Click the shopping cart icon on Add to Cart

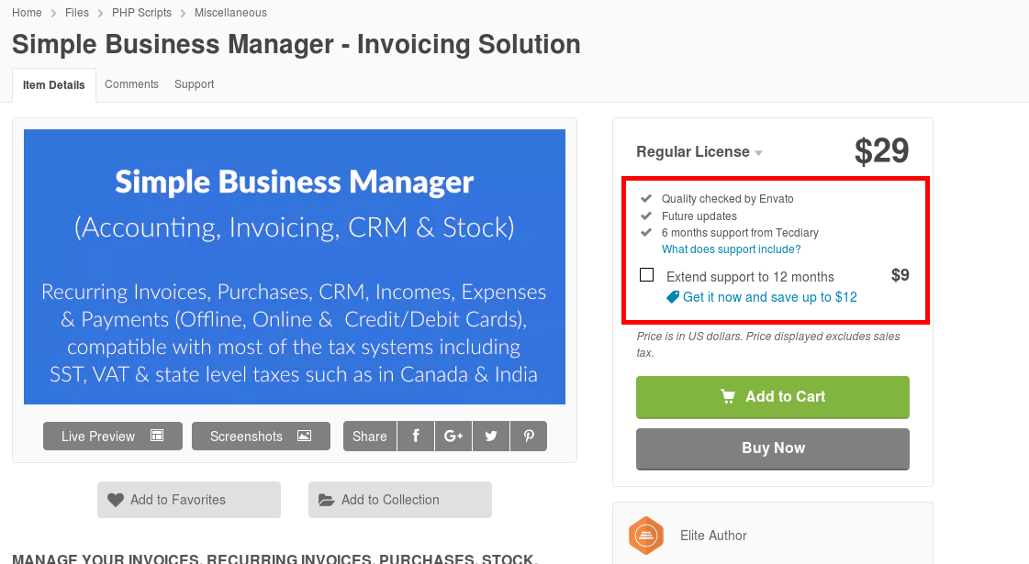tap(728, 397)
